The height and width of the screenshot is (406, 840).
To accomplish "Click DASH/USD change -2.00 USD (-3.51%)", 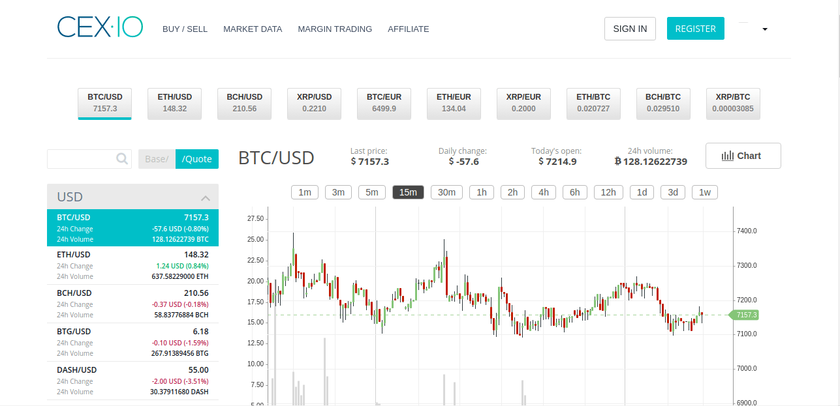I will [x=180, y=381].
